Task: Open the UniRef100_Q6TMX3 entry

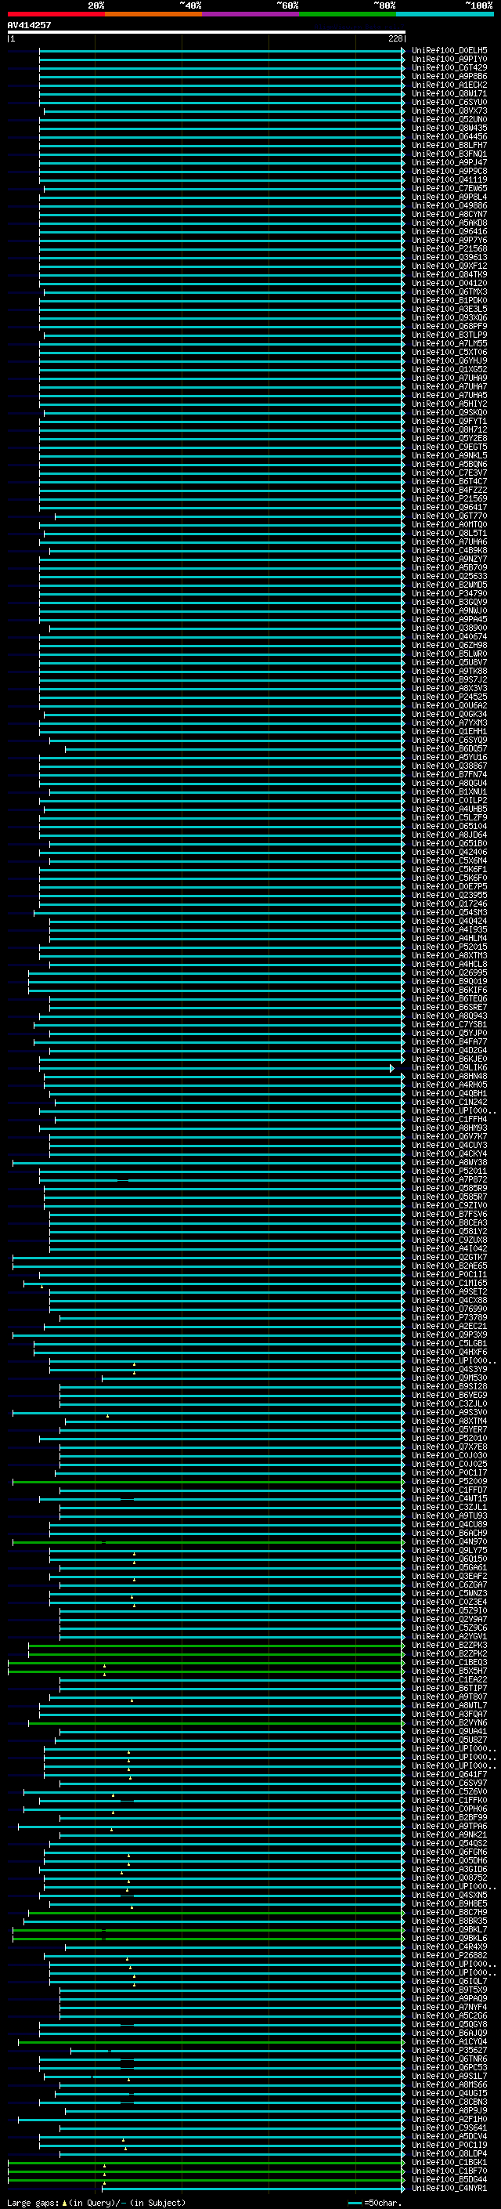Action: pos(449,292)
